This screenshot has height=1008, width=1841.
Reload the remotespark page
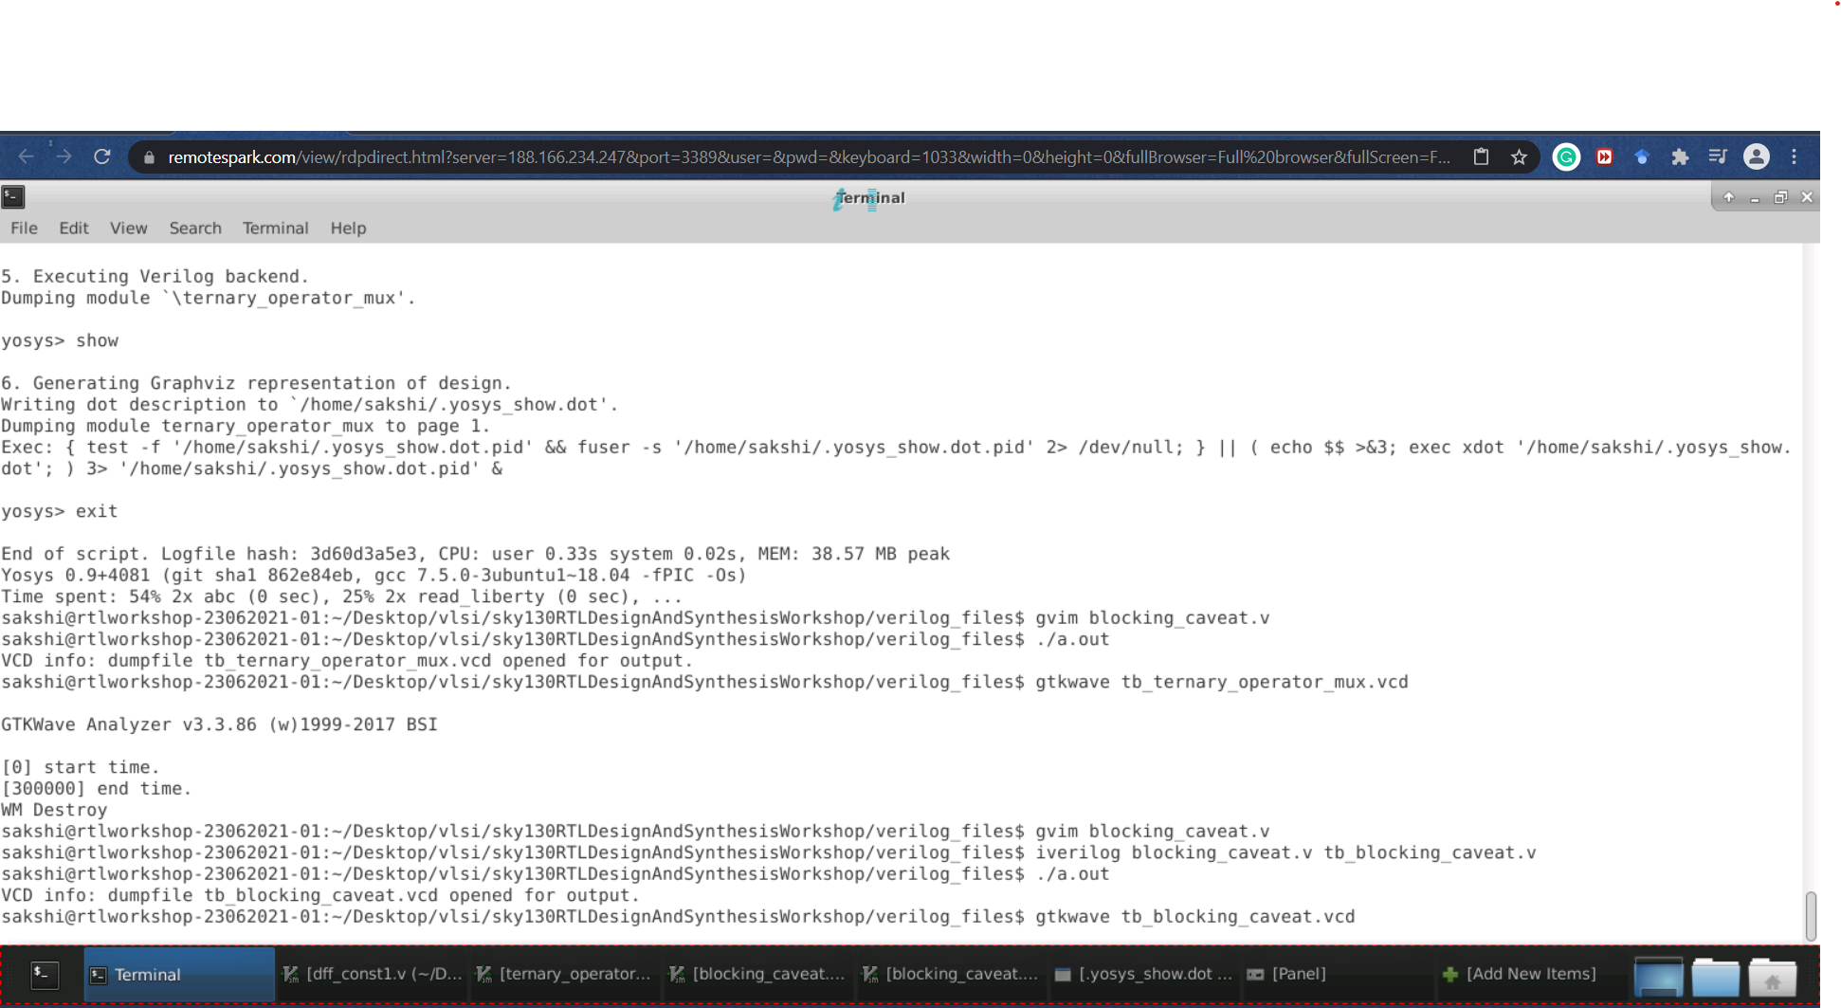tap(102, 156)
